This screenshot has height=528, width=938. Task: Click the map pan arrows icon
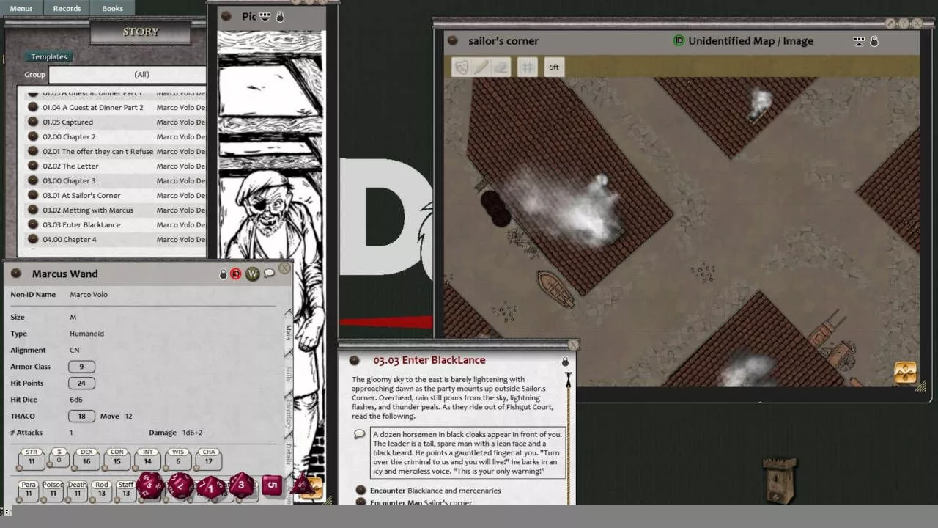click(x=906, y=373)
